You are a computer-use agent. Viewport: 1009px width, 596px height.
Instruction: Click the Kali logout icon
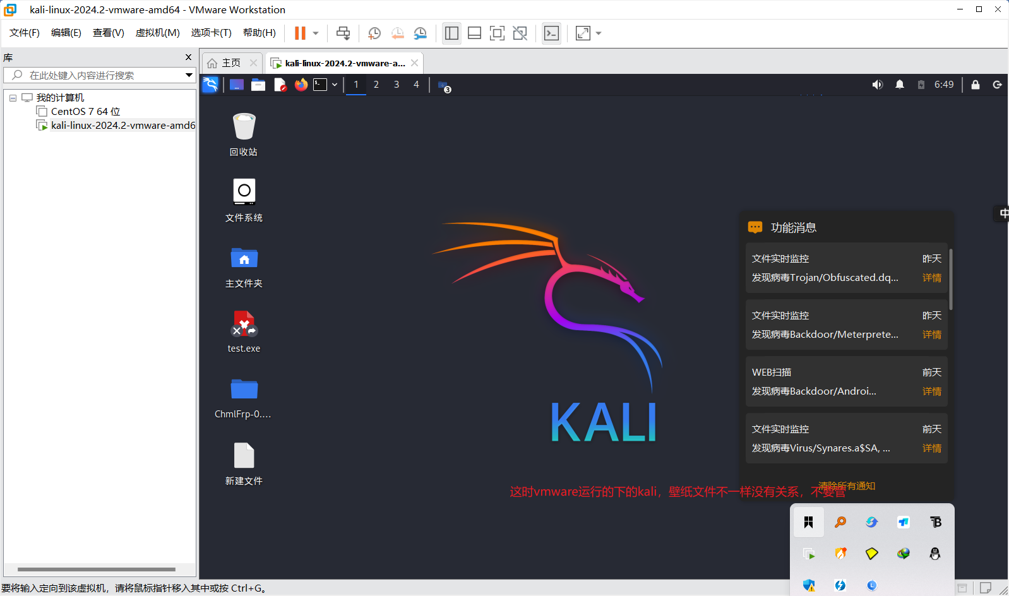click(x=998, y=85)
